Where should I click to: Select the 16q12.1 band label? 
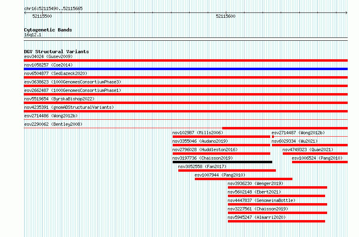[x=33, y=35]
